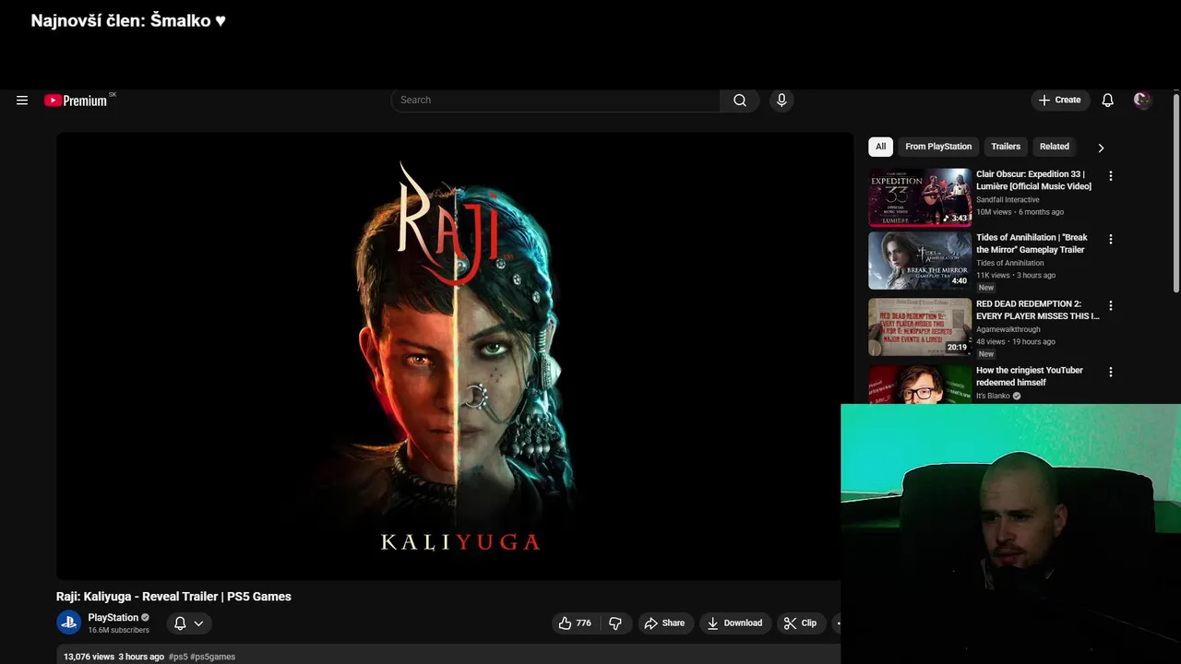This screenshot has height=664, width=1181.
Task: Open options for cringiest YouTuber video
Action: pos(1110,373)
